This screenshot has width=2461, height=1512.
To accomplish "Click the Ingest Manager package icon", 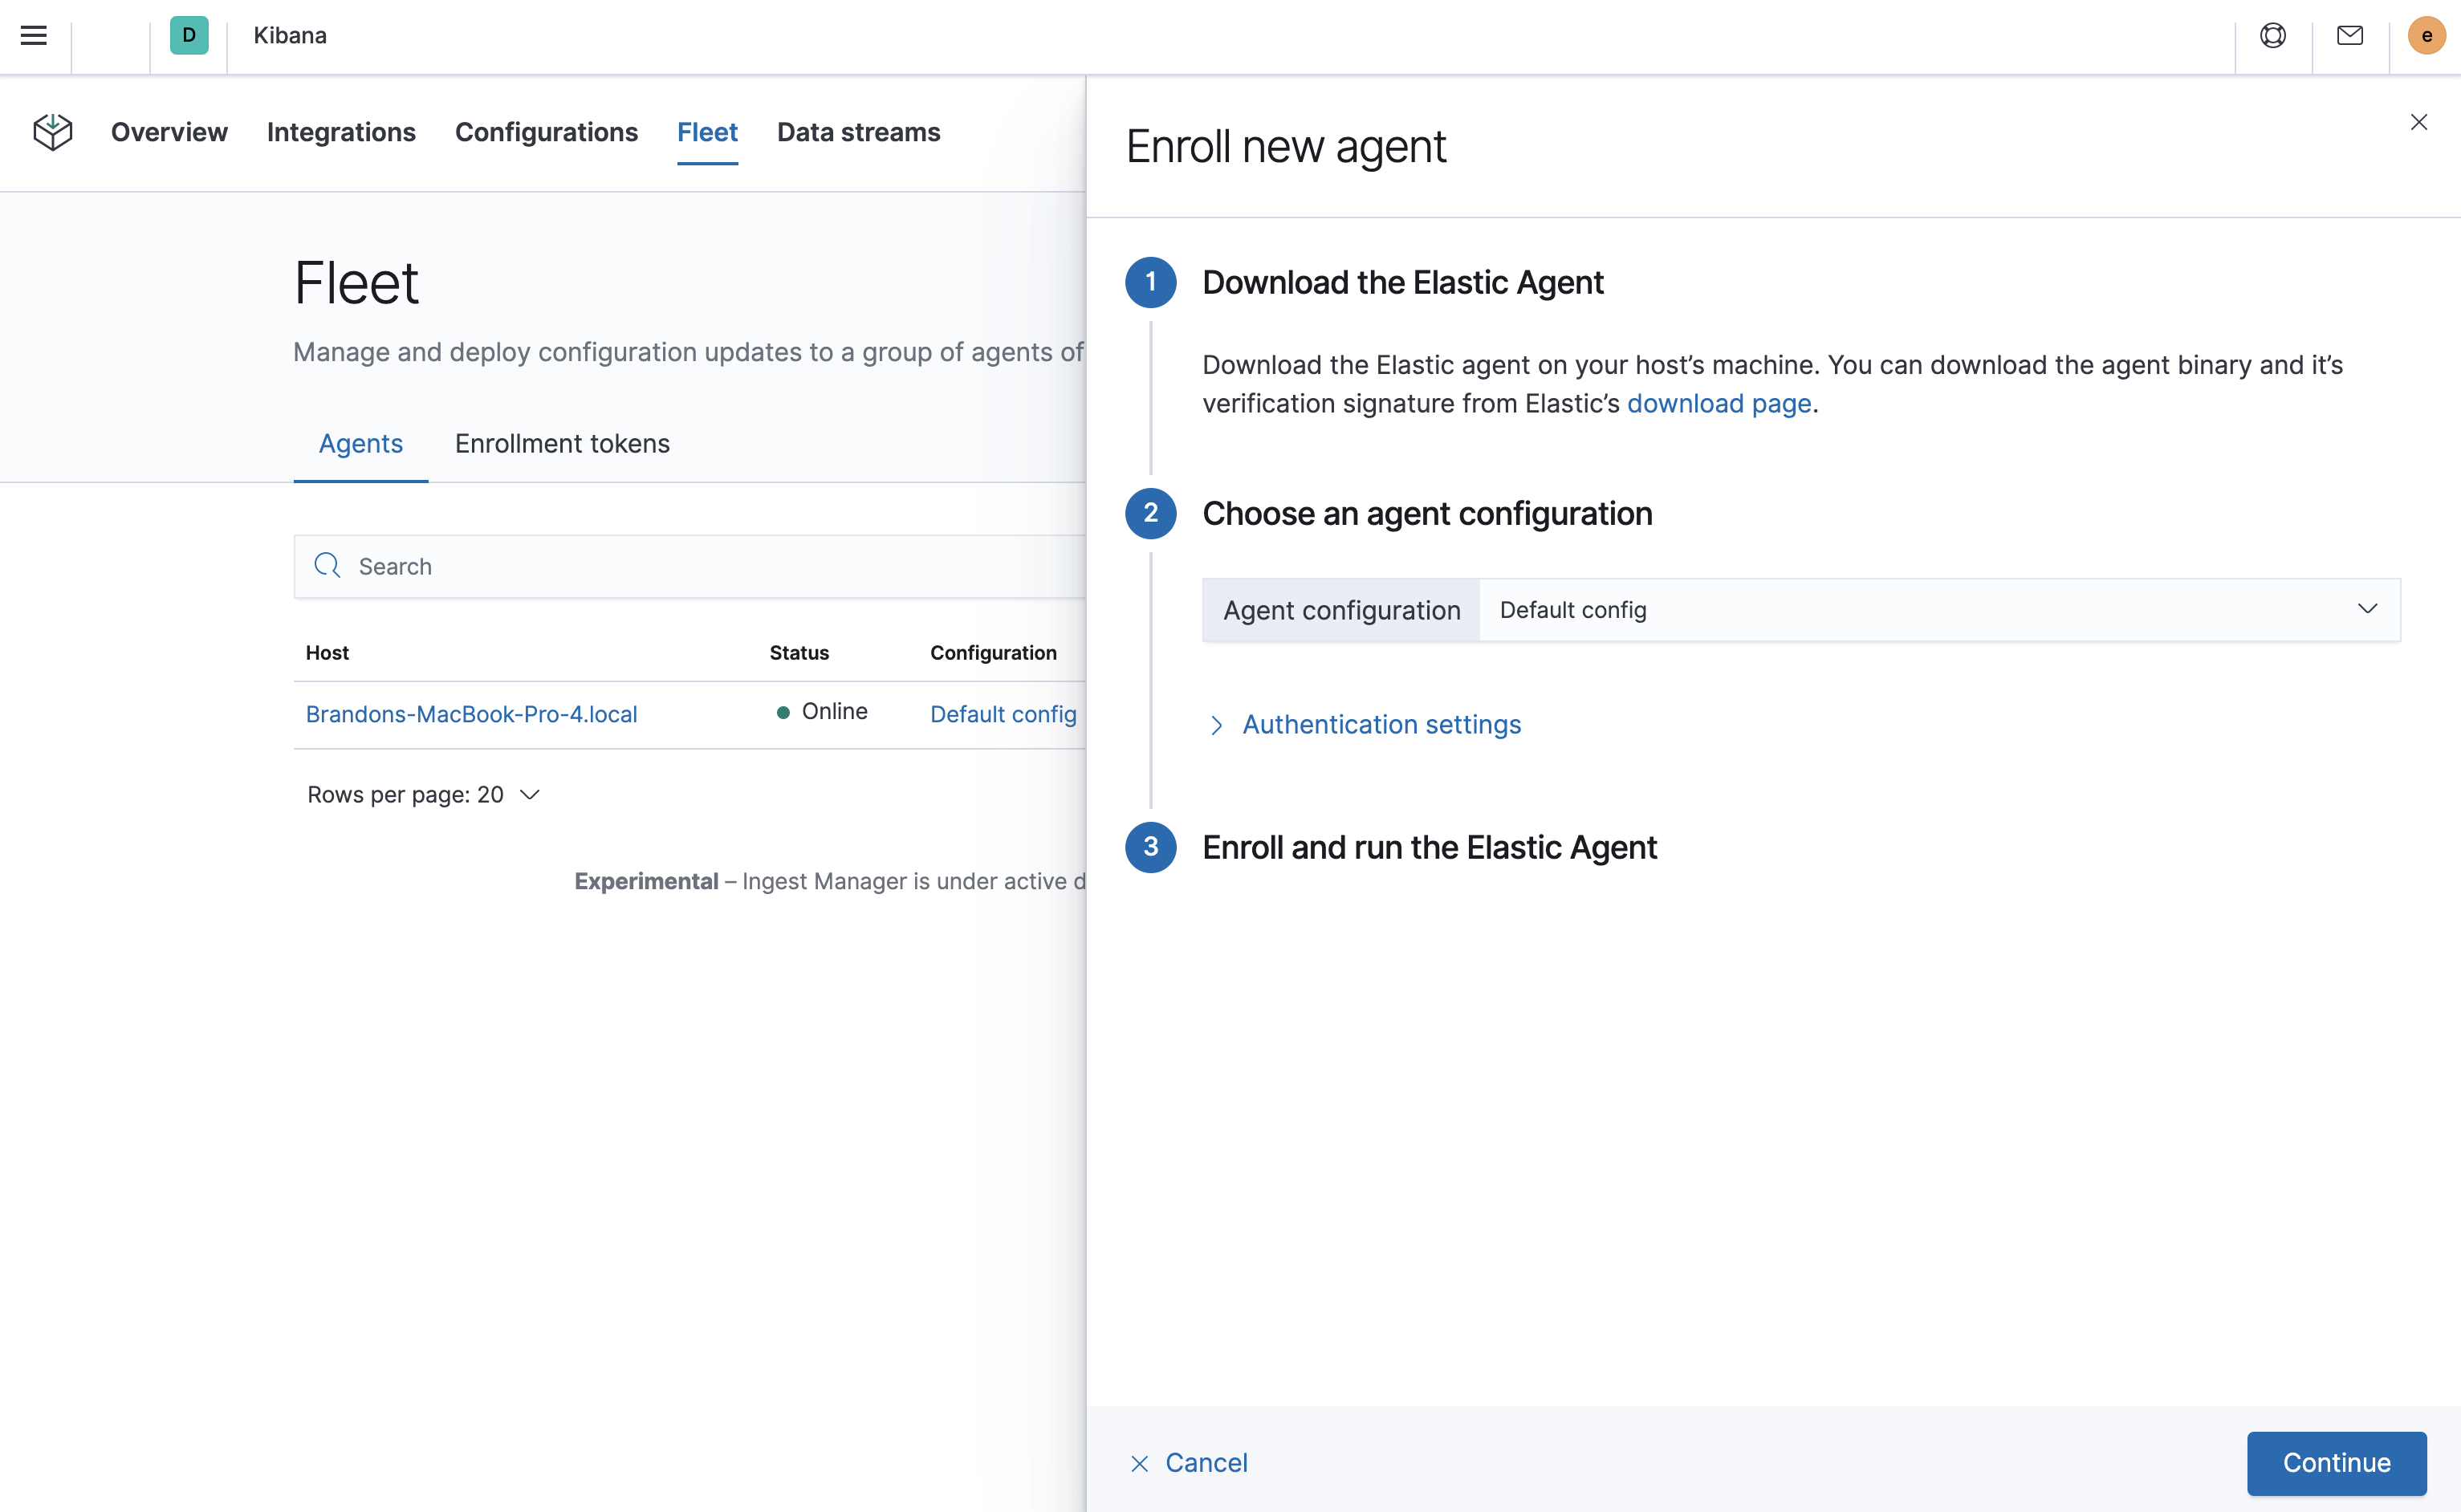I will (51, 132).
